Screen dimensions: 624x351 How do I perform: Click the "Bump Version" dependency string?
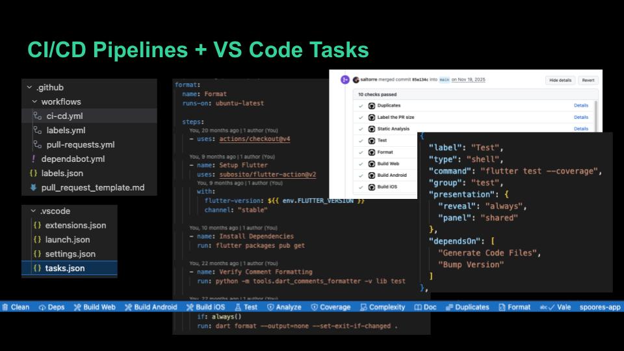coord(471,265)
